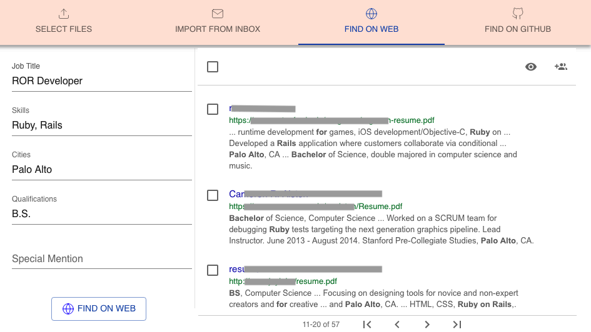Click the add people icon
Viewport: 591px width, 332px height.
point(561,67)
